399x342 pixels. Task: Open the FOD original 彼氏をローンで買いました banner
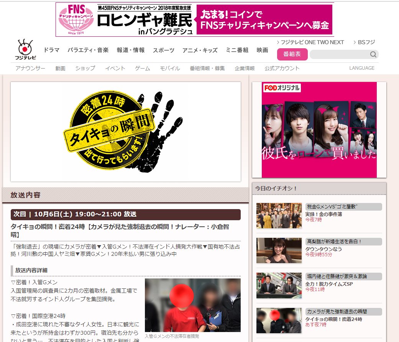[319, 130]
